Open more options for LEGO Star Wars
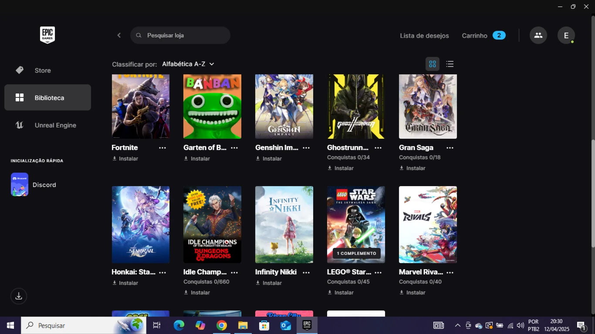Viewport: 595px width, 334px height. (x=378, y=272)
